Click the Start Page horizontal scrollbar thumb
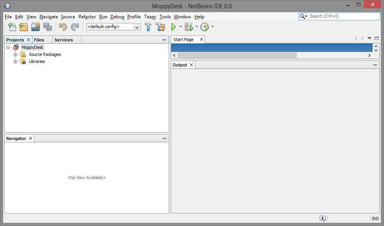The width and height of the screenshot is (384, 226). pyautogui.click(x=237, y=56)
